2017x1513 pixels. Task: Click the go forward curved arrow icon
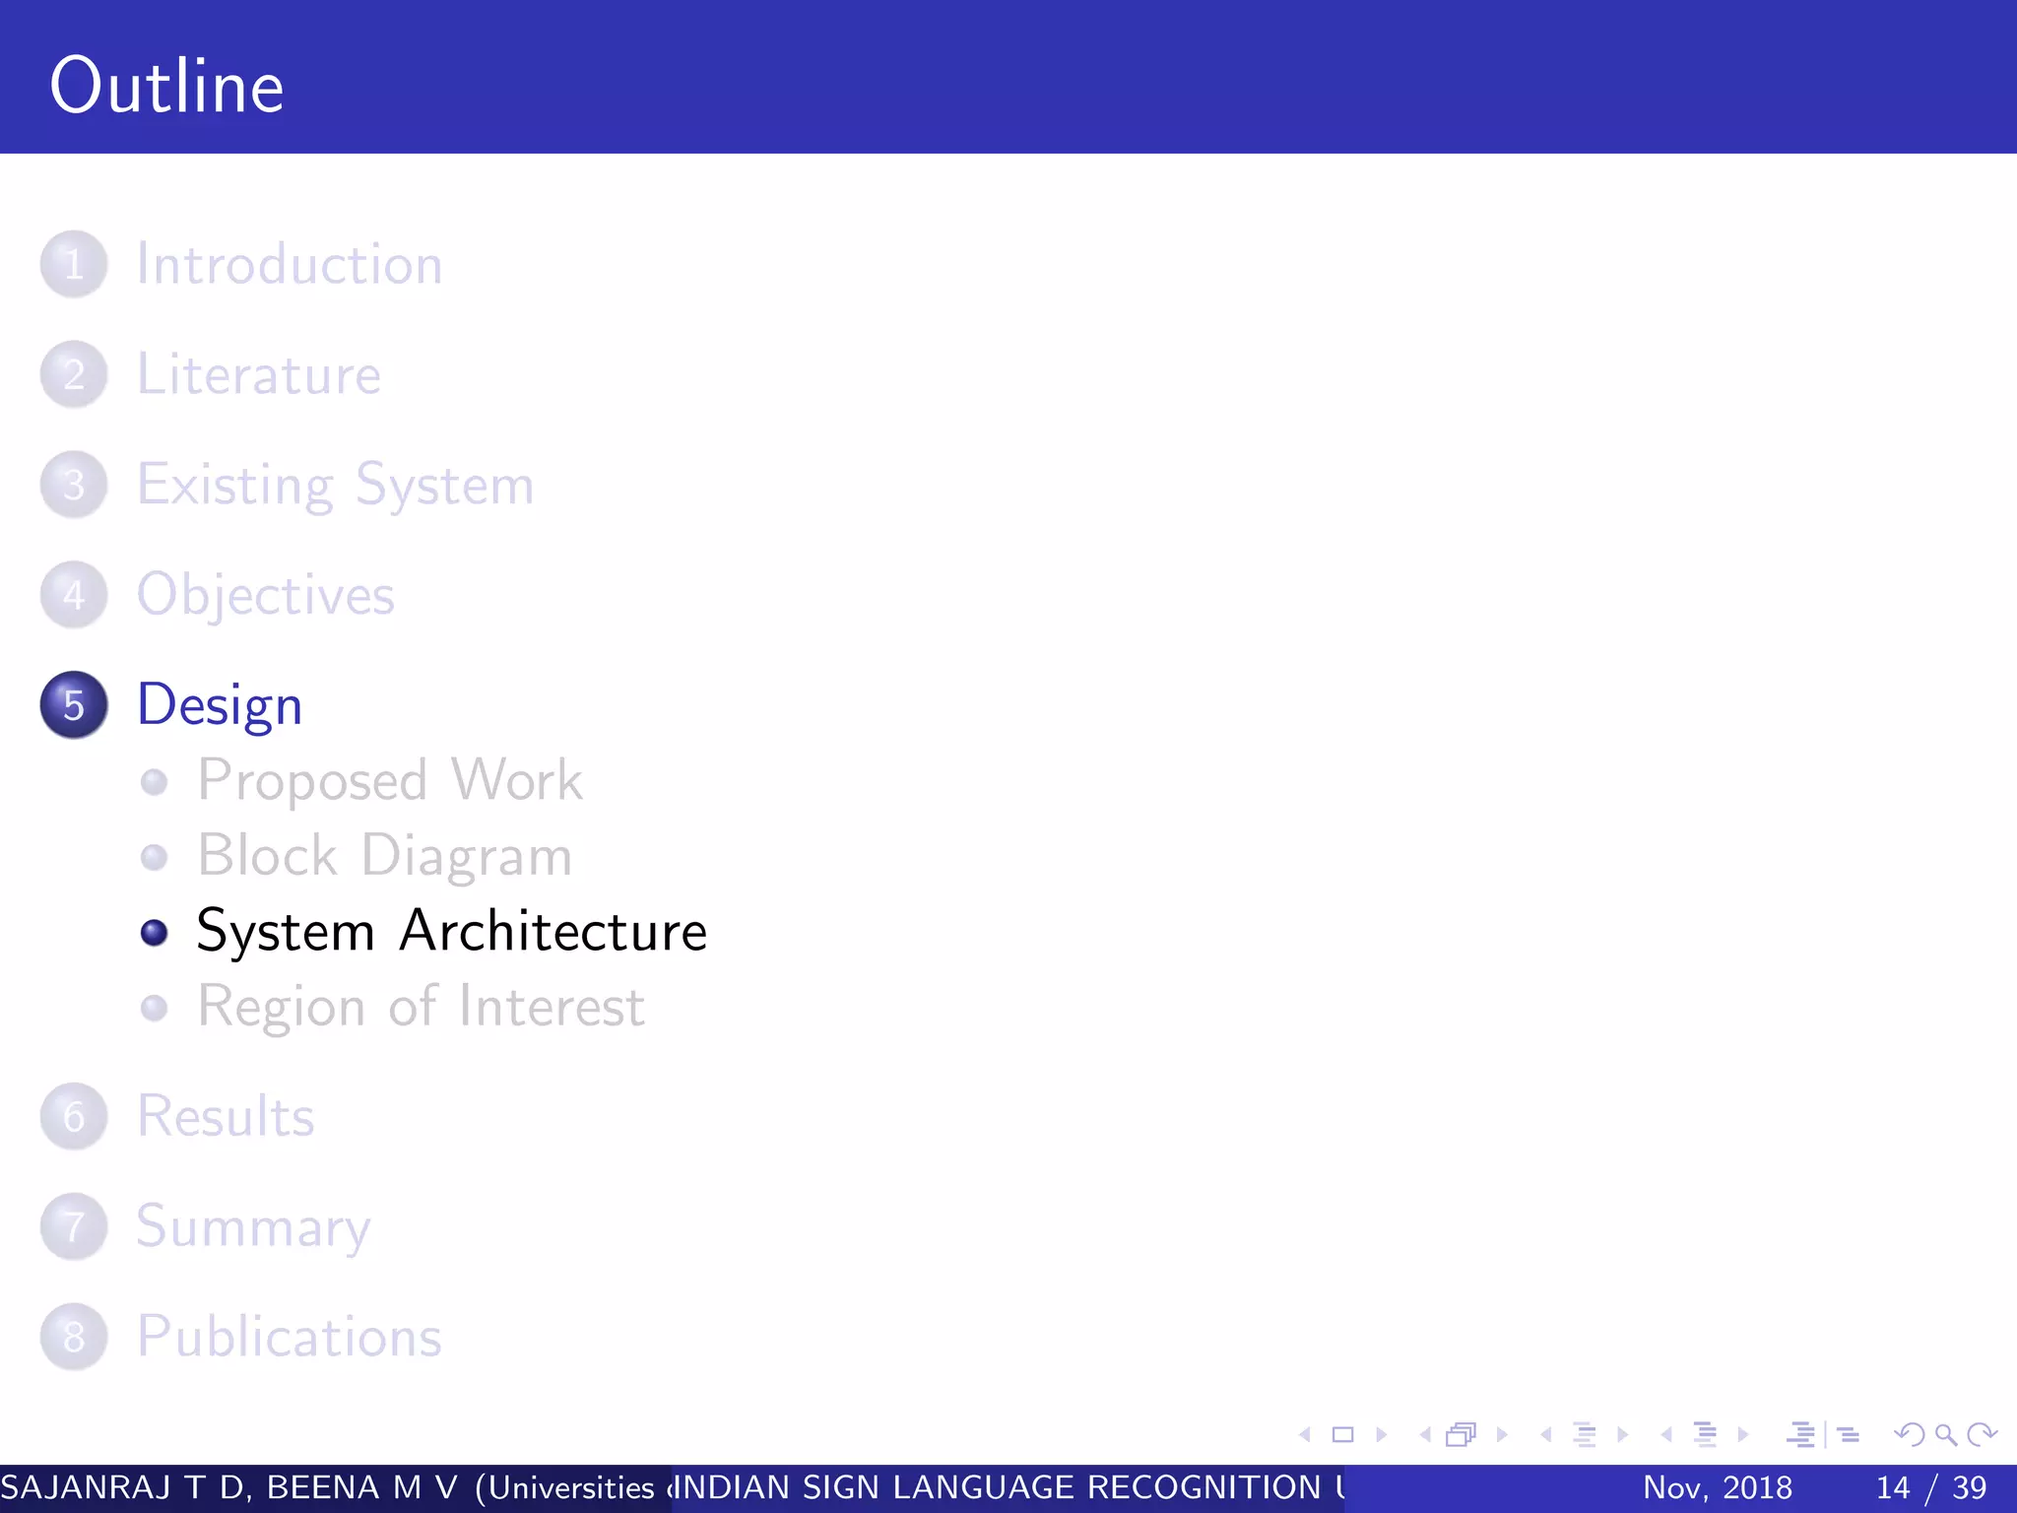pos(1982,1435)
